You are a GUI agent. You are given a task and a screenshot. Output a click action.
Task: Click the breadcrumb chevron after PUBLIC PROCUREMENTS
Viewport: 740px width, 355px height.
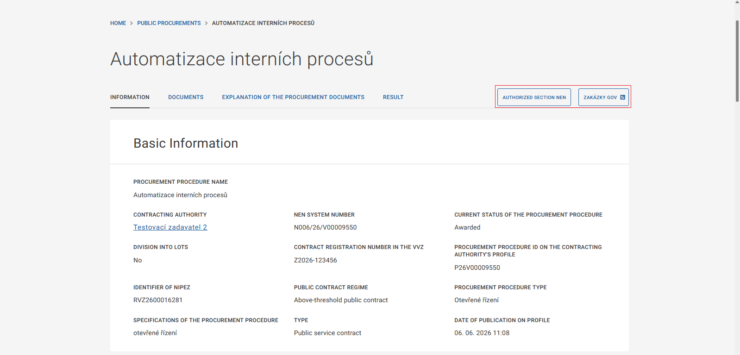(x=207, y=23)
